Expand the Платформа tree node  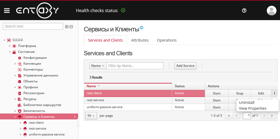(10, 46)
